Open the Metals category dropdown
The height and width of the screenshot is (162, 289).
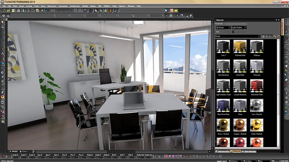(259, 36)
